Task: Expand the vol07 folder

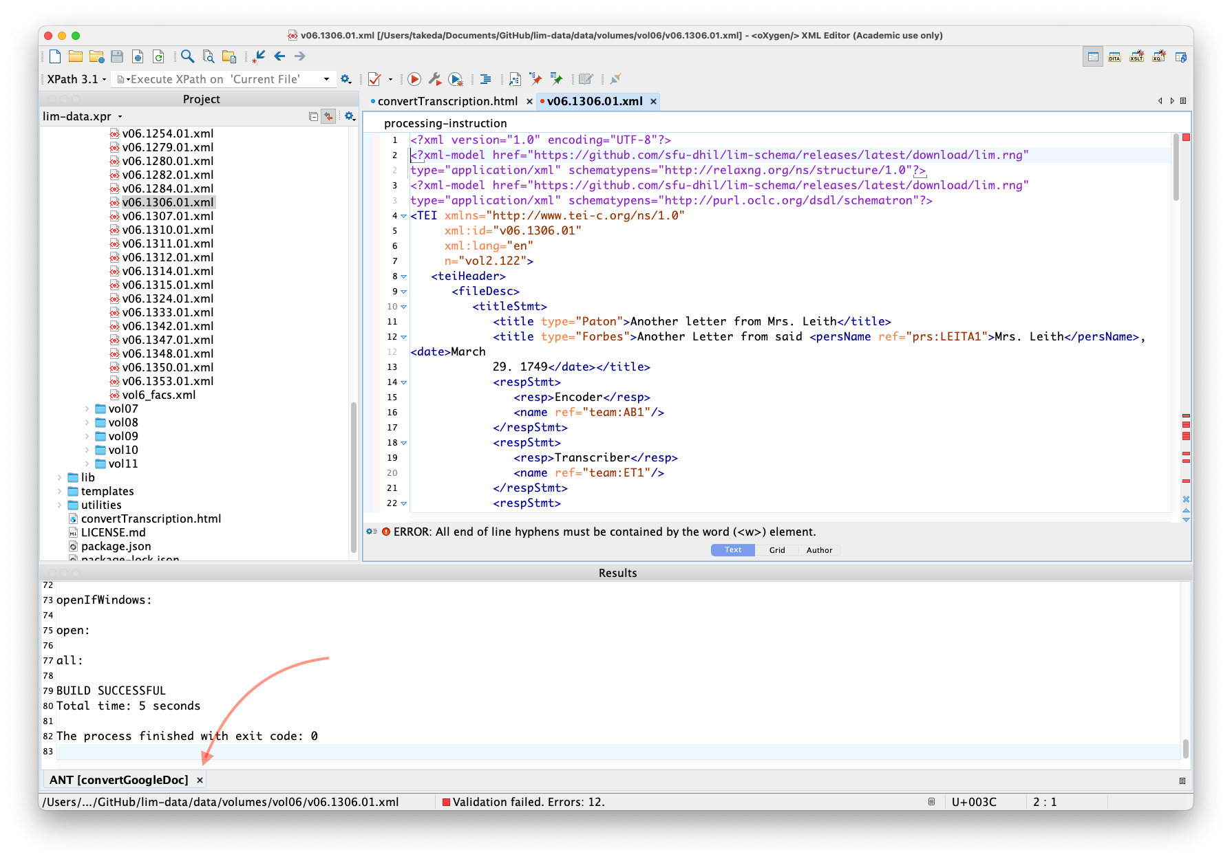Action: (85, 408)
